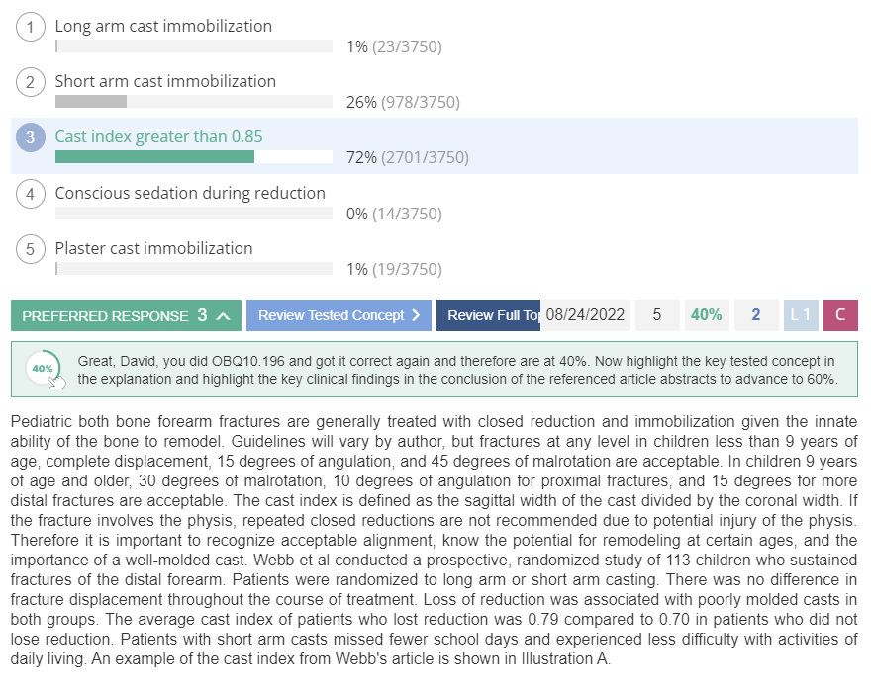This screenshot has width=871, height=691.
Task: Click the Cast index greater than 0.85 text
Action: [159, 136]
